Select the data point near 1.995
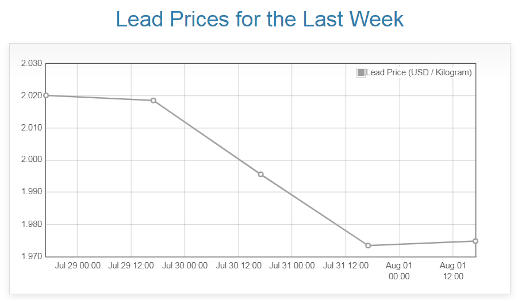This screenshot has width=518, height=300. tap(260, 174)
